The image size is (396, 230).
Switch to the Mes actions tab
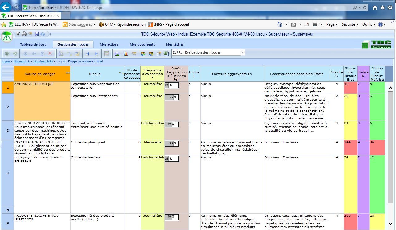coord(109,44)
